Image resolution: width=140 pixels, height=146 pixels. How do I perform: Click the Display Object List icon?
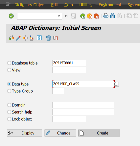[32, 38]
